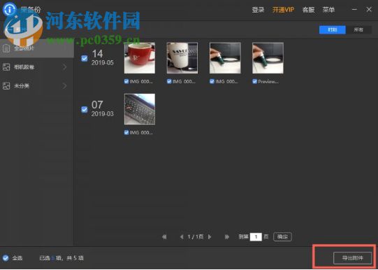Click the IMG 000... name under white mug
The image size is (378, 270).
(184, 82)
